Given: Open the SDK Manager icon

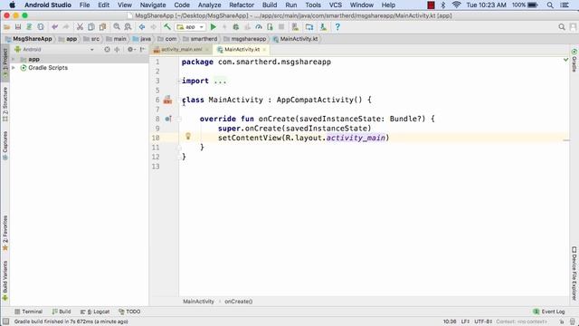Looking at the screenshot, I should pyautogui.click(x=324, y=27).
